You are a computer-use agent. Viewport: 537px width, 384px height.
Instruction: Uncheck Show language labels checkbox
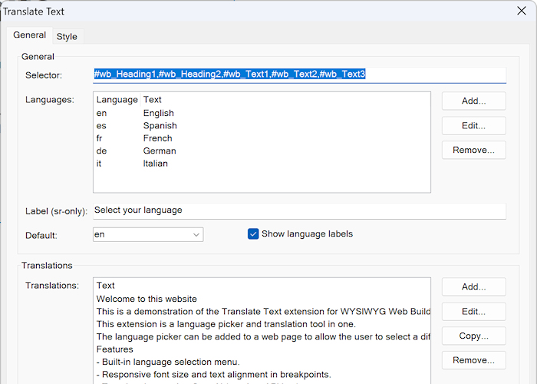(253, 233)
